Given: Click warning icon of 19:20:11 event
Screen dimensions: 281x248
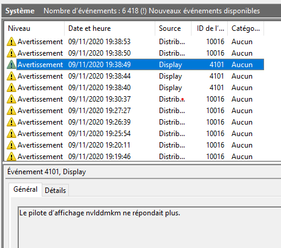Looking at the screenshot, I should click(x=11, y=145).
